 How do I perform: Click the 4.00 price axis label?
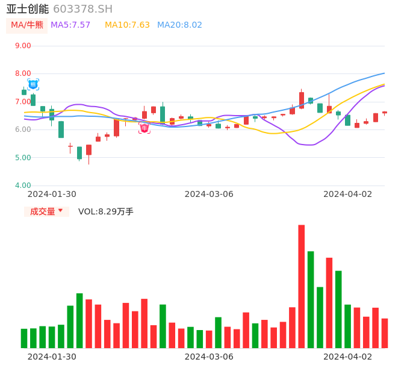23,186
